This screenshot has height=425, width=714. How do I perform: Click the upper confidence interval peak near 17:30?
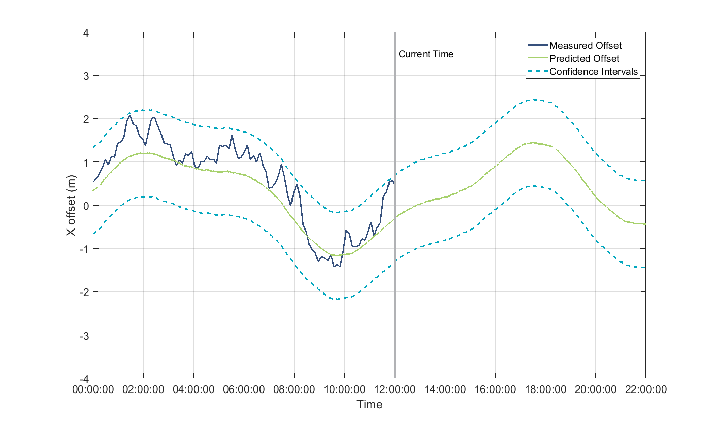533,100
